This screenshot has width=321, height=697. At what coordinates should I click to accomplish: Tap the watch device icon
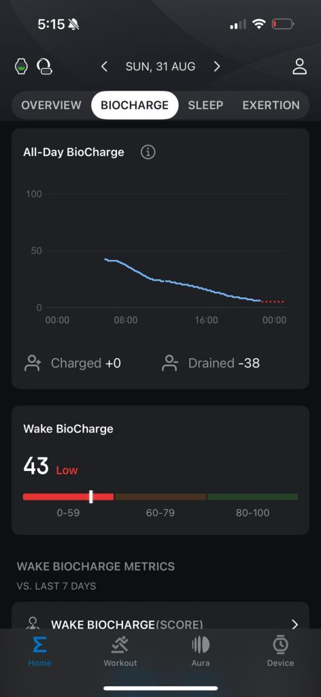(x=21, y=67)
